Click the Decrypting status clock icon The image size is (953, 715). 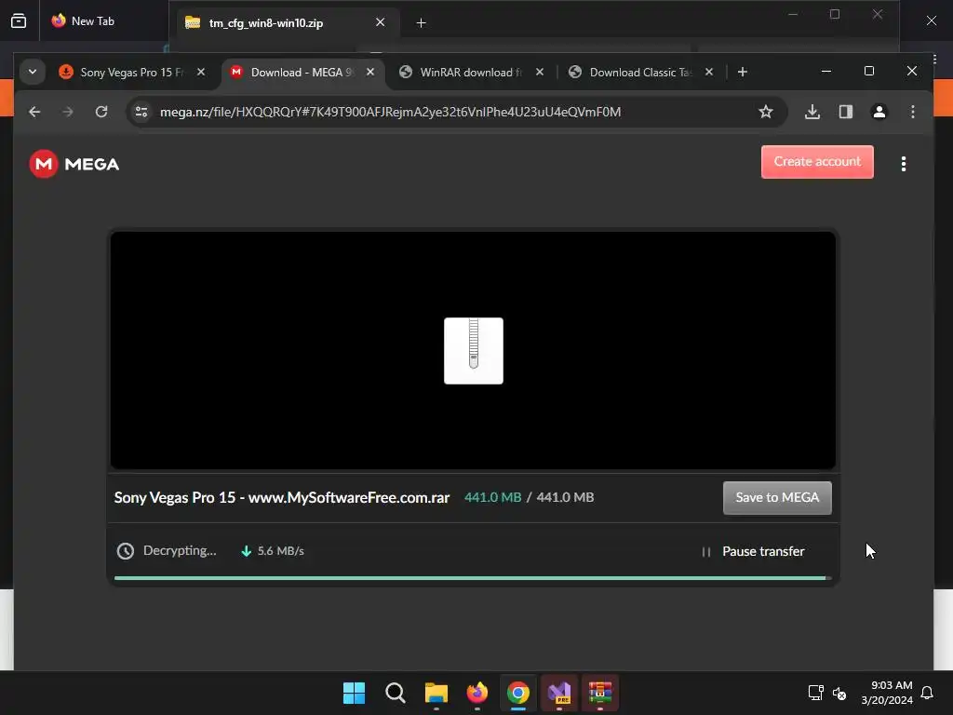(126, 551)
